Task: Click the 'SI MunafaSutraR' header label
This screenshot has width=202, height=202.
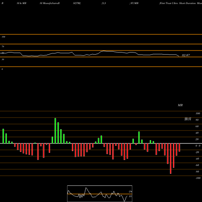Action: [50, 3]
